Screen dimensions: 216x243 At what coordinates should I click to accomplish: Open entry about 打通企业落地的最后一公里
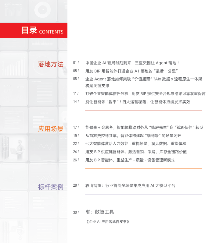[131, 71]
